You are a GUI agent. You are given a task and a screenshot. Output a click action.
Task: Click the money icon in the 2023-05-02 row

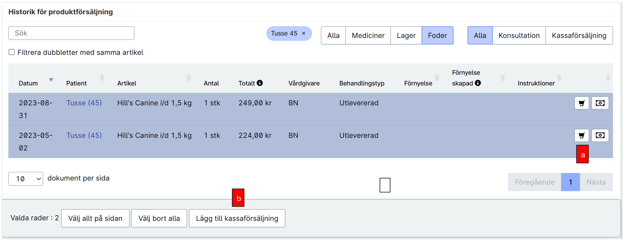pyautogui.click(x=600, y=135)
